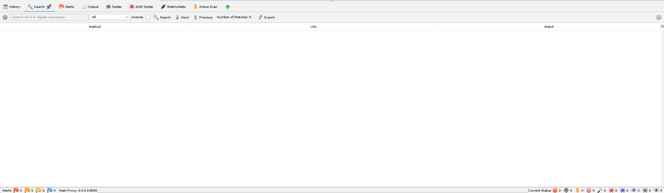This screenshot has width=664, height=193.
Task: Open the History tab
Action: tap(11, 7)
